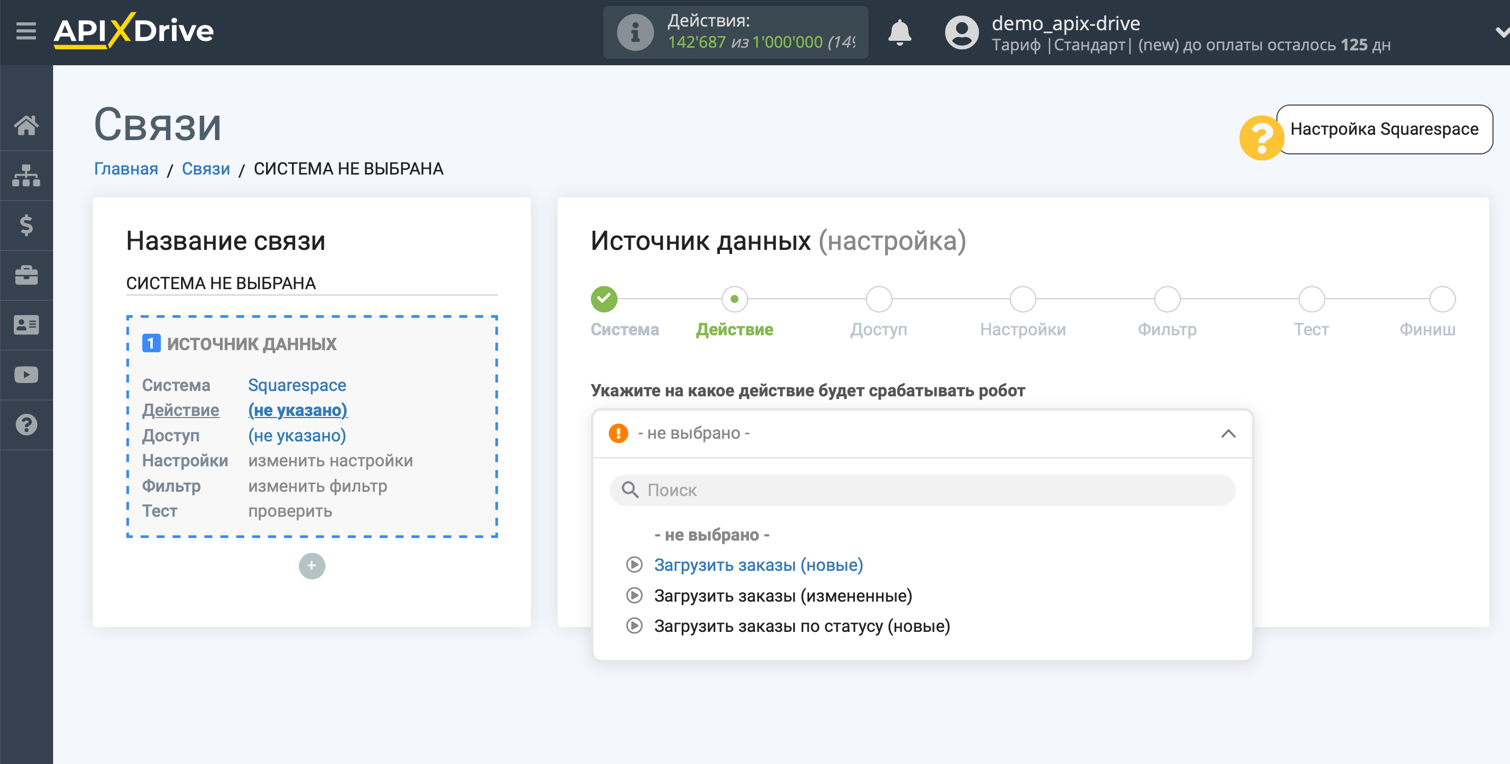Open the briefcase icon in sidebar
This screenshot has height=764, width=1510.
coord(27,275)
